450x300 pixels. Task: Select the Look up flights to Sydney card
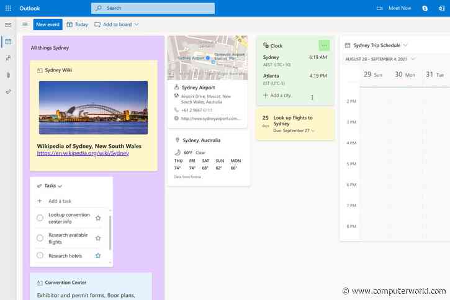pyautogui.click(x=295, y=124)
